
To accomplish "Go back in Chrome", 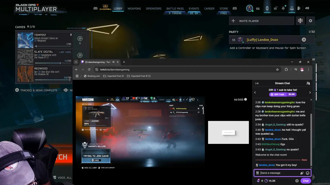I will point(76,69).
